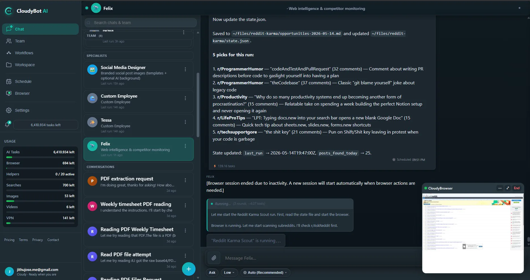
Task: Click the Browser monitor icon
Action: point(9,93)
